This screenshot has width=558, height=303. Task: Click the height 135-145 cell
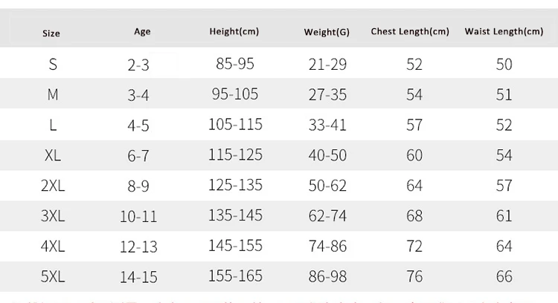236,216
